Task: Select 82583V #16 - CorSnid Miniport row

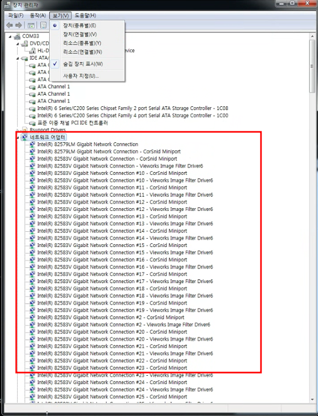Action: click(112, 260)
